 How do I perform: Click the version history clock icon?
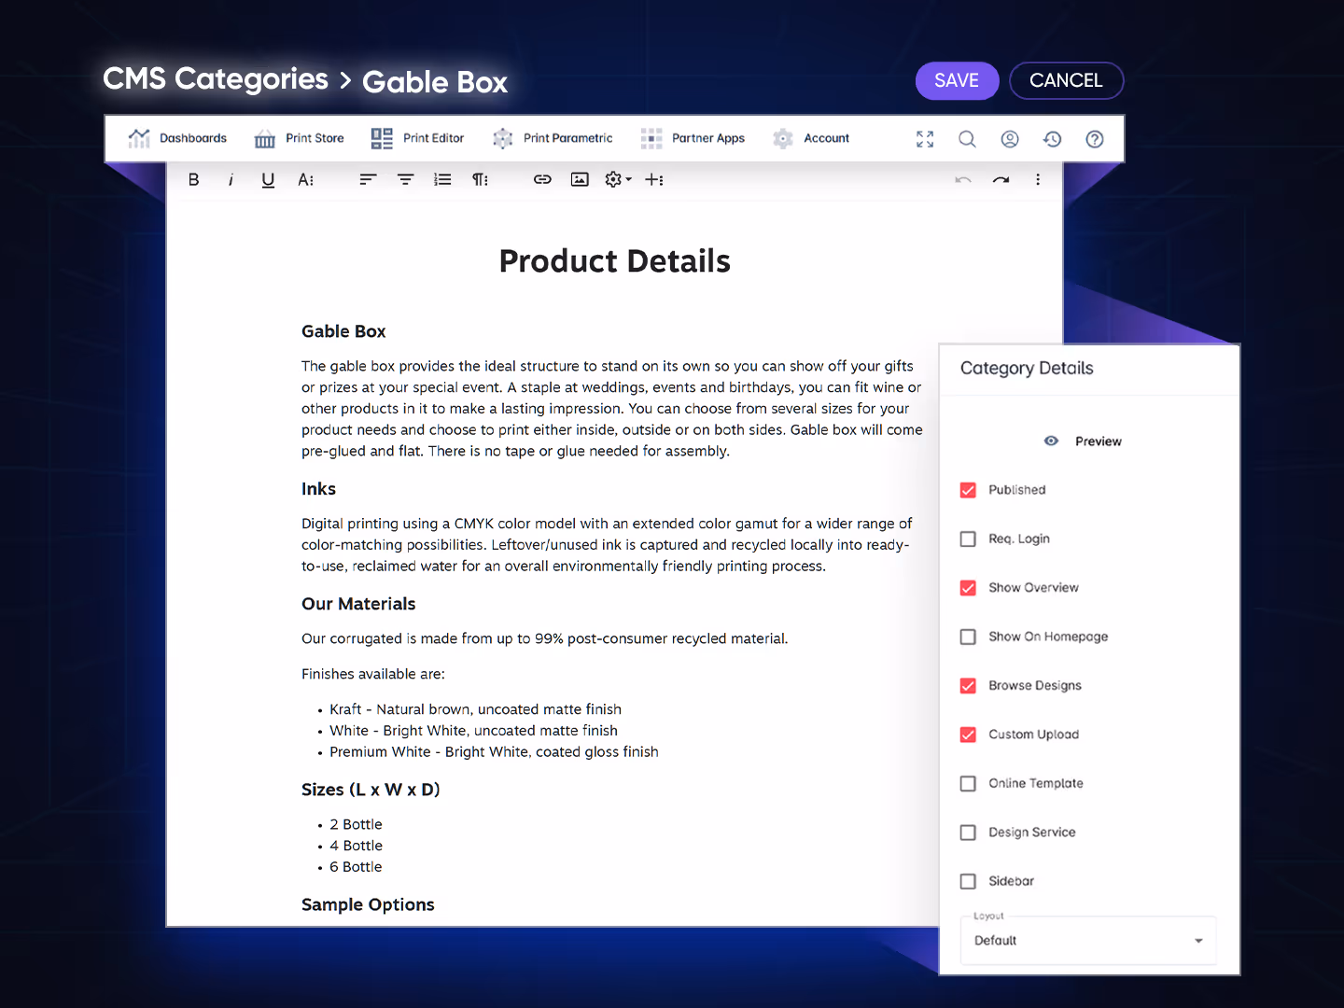1052,138
